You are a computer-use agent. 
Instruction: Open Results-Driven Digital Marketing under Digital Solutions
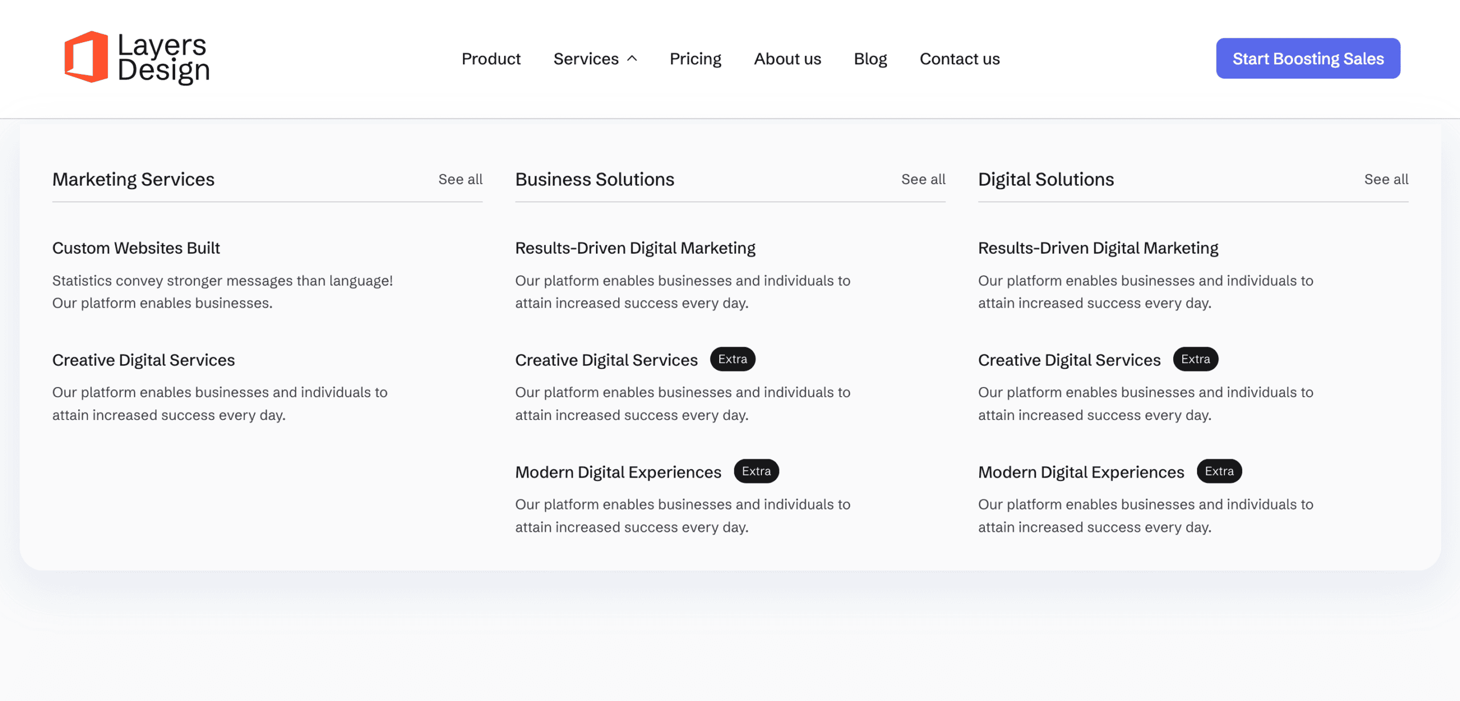(1098, 248)
